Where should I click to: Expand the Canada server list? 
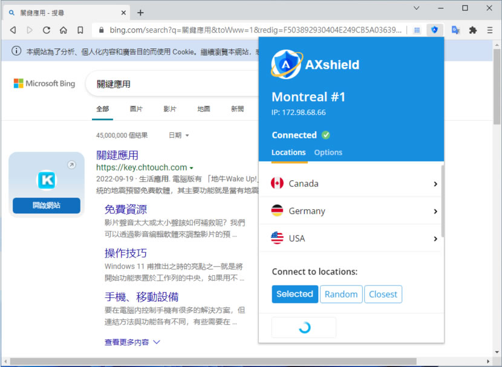click(x=435, y=184)
